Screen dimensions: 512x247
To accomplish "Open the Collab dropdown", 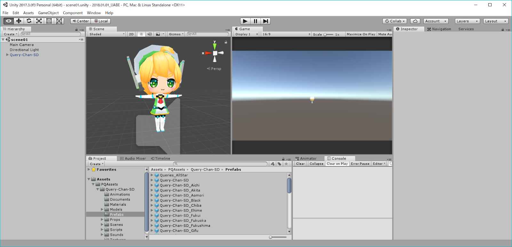I will point(395,21).
